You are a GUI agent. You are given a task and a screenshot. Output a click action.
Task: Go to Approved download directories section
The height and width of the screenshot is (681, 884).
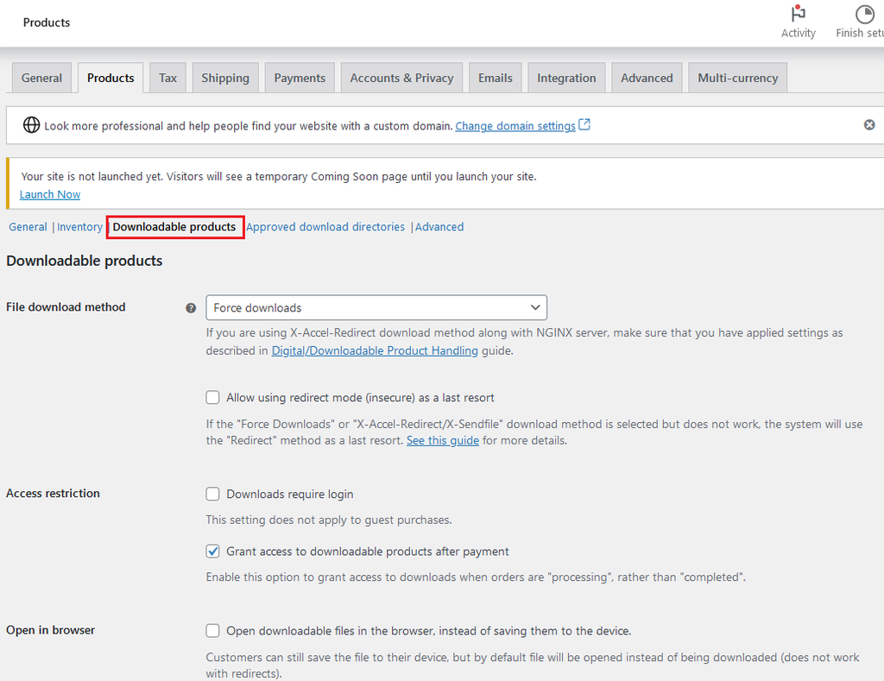pyautogui.click(x=325, y=227)
